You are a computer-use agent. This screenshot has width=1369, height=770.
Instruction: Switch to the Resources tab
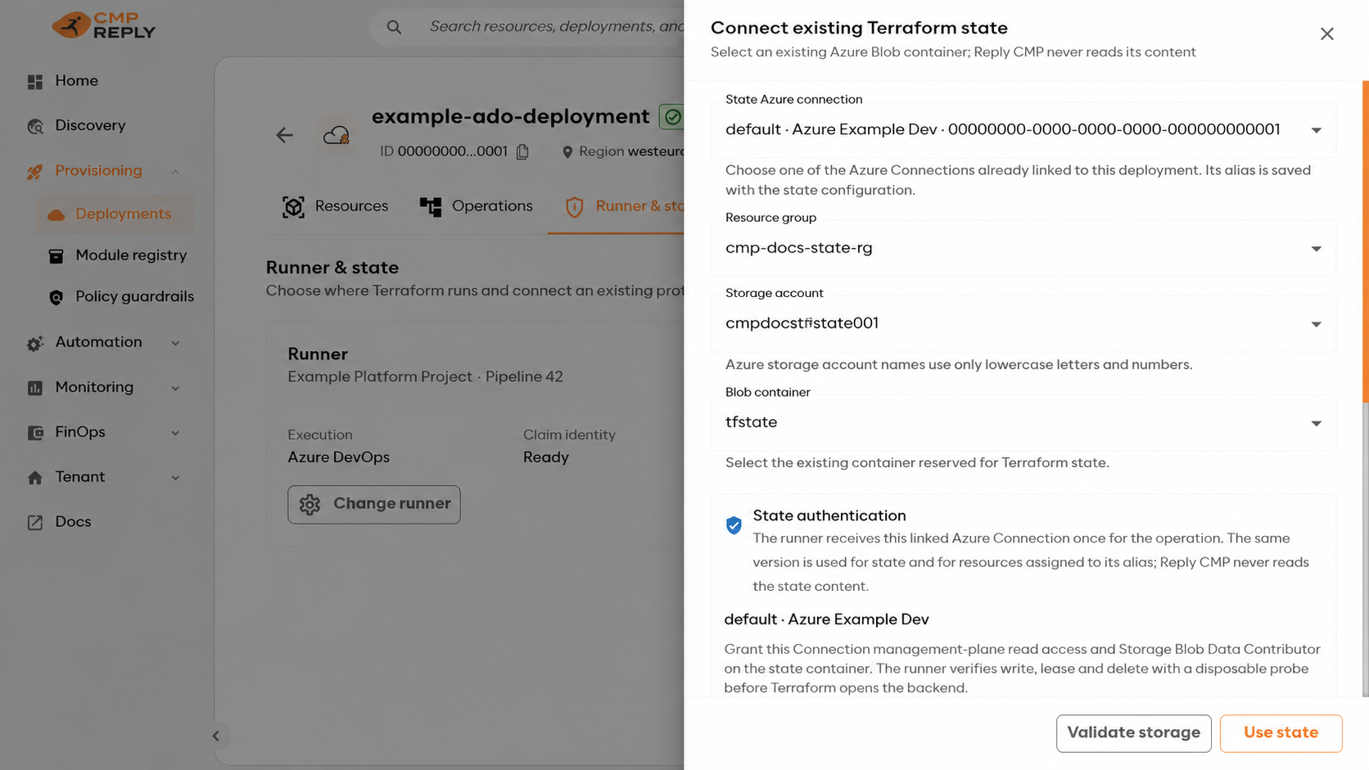coord(335,206)
